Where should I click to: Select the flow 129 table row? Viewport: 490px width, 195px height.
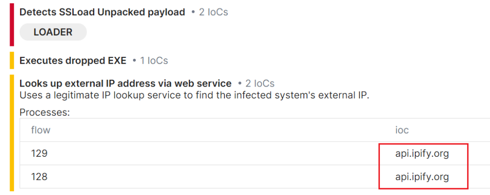(255, 153)
